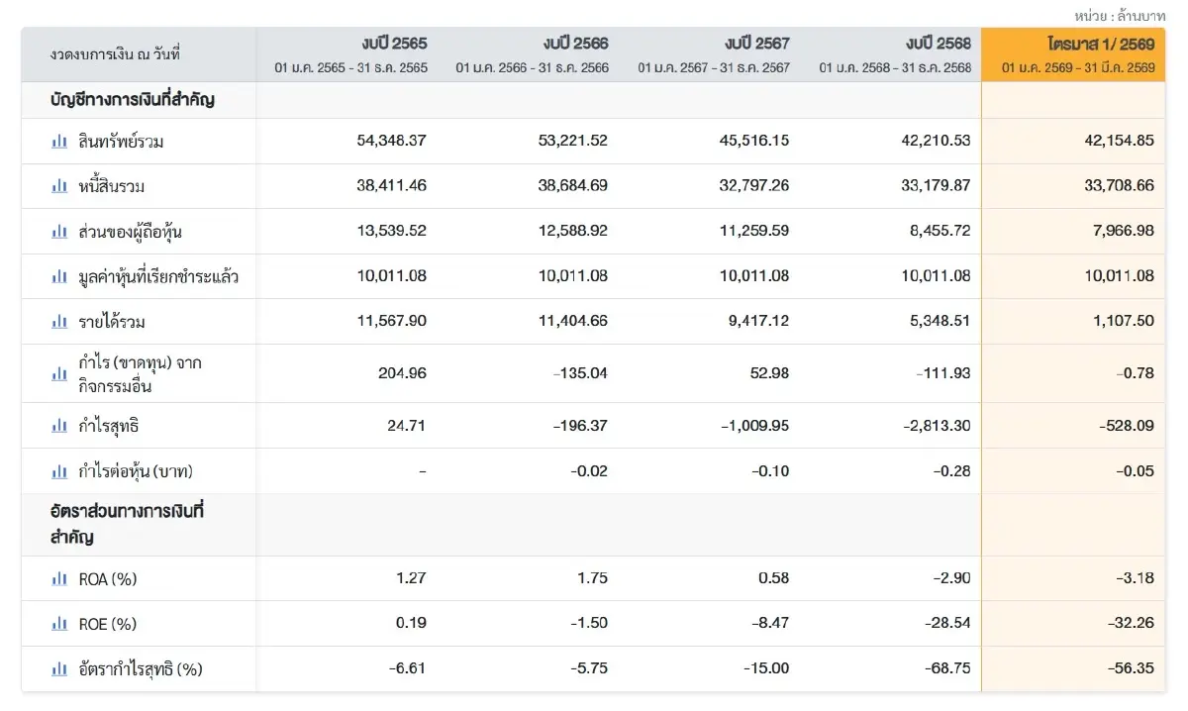The height and width of the screenshot is (711, 1188).
Task: Click the สินทรัพย์รวม row label
Action: (x=121, y=142)
